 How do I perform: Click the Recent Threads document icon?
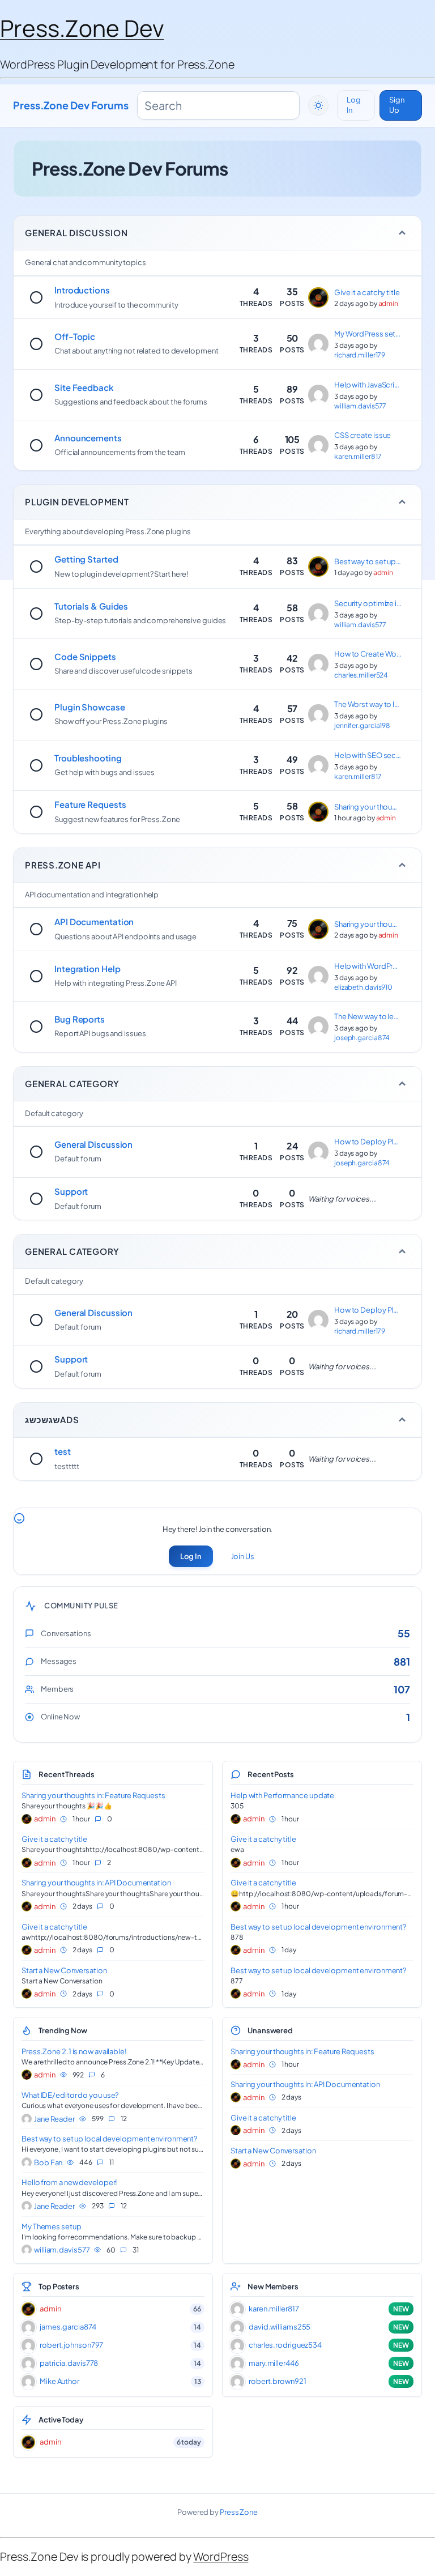[27, 1774]
